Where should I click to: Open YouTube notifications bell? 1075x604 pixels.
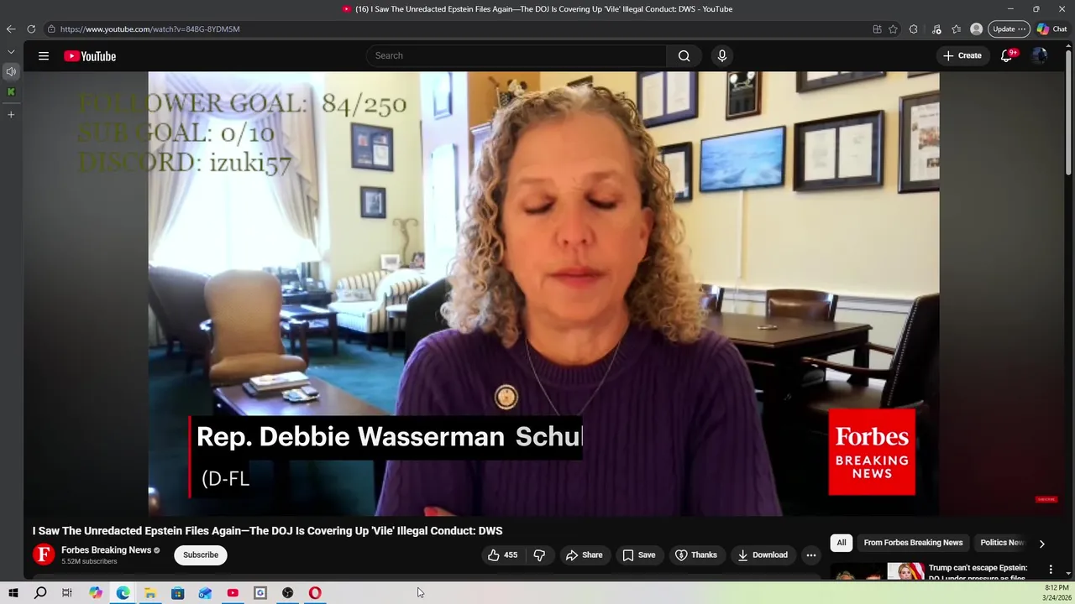1006,56
